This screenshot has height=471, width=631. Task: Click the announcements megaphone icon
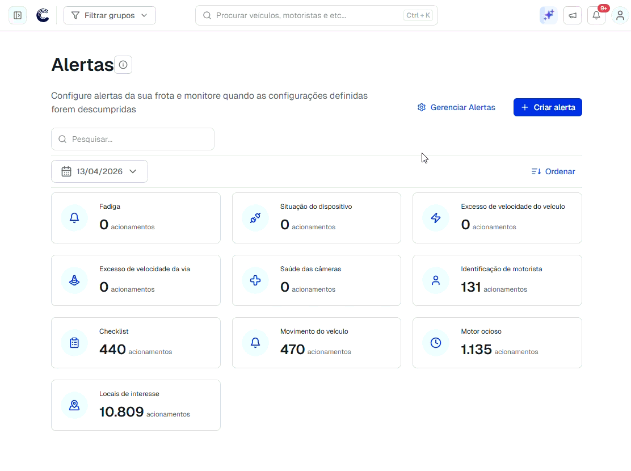pos(572,15)
